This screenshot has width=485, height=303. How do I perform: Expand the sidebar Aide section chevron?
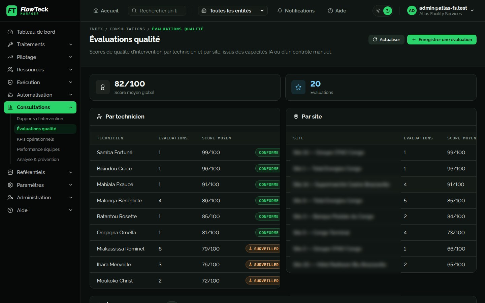(x=71, y=210)
